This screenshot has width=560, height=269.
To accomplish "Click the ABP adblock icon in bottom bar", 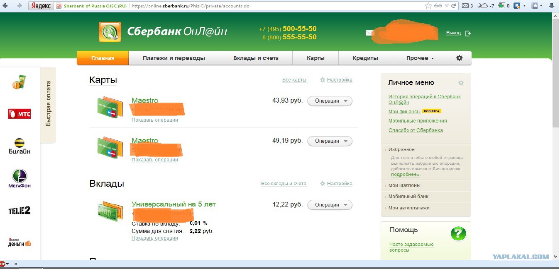I will tap(2, 264).
